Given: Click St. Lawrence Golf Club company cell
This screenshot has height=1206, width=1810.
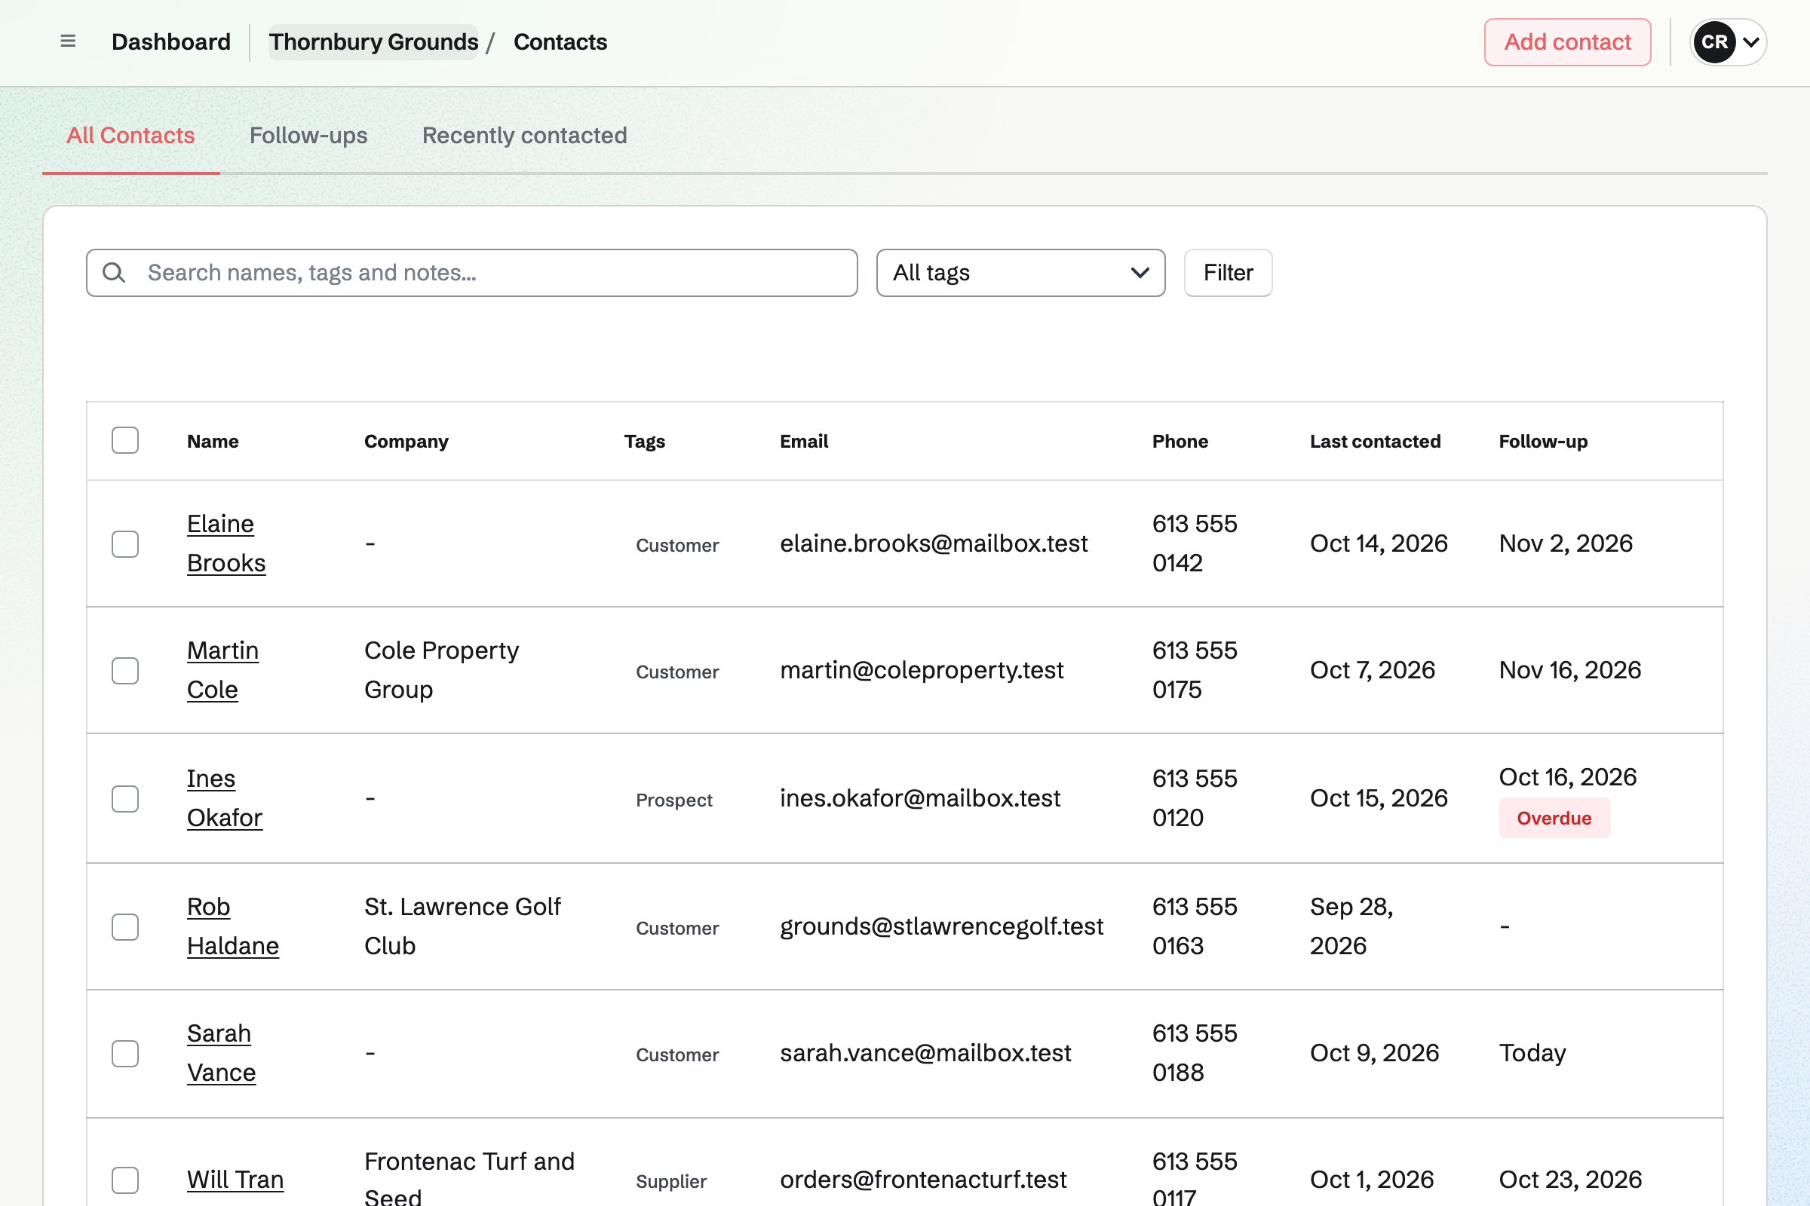Looking at the screenshot, I should tap(462, 926).
